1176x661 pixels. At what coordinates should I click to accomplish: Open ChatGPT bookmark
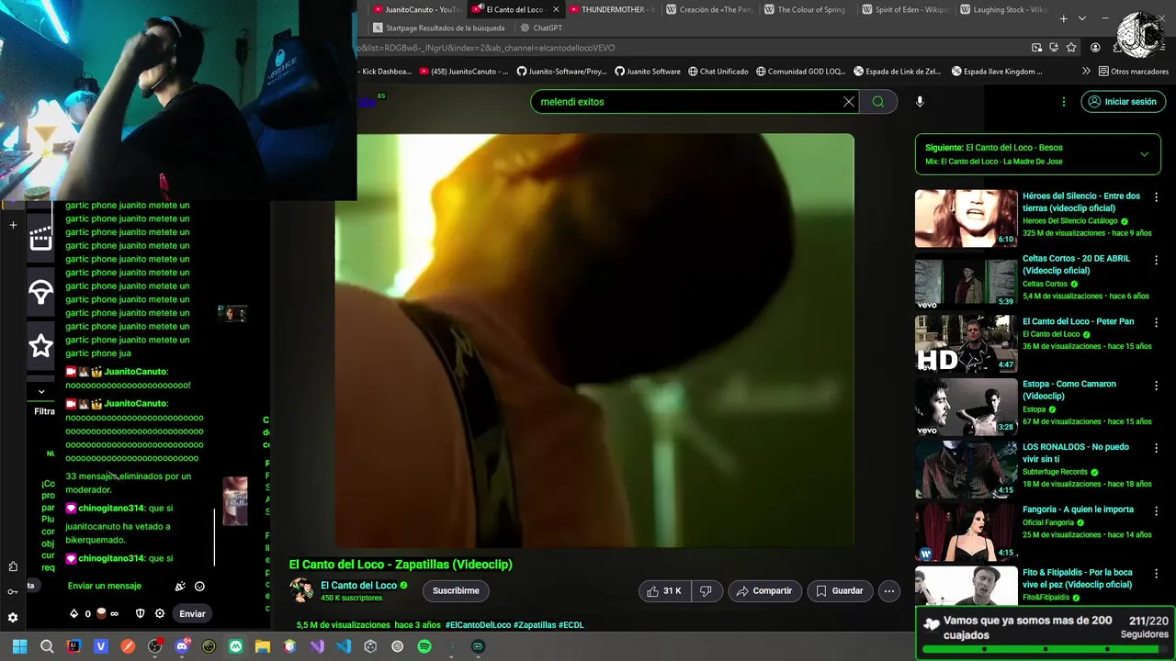pos(541,28)
